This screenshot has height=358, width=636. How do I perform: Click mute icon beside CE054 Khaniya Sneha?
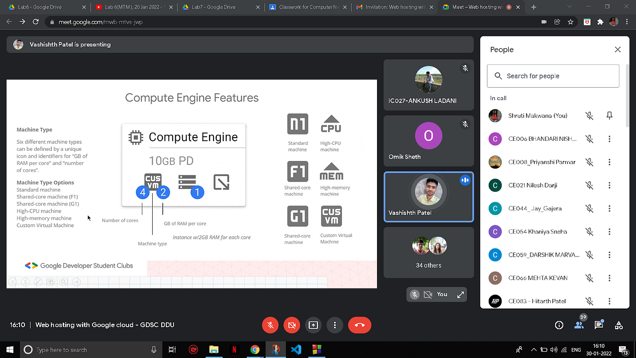point(589,232)
